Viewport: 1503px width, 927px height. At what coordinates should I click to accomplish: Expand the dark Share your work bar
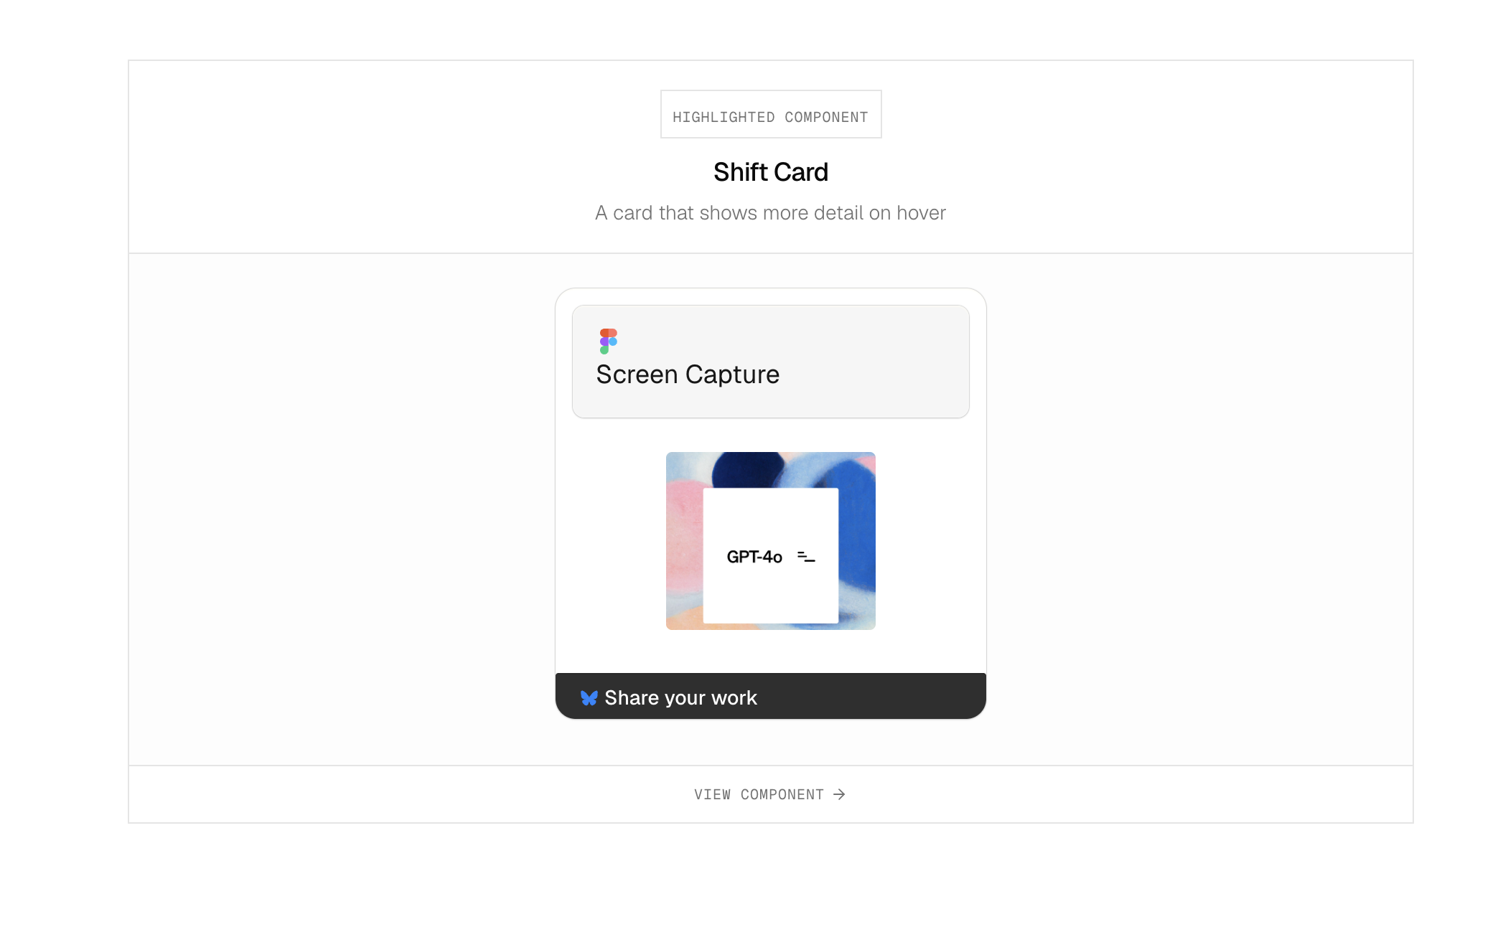tap(770, 697)
